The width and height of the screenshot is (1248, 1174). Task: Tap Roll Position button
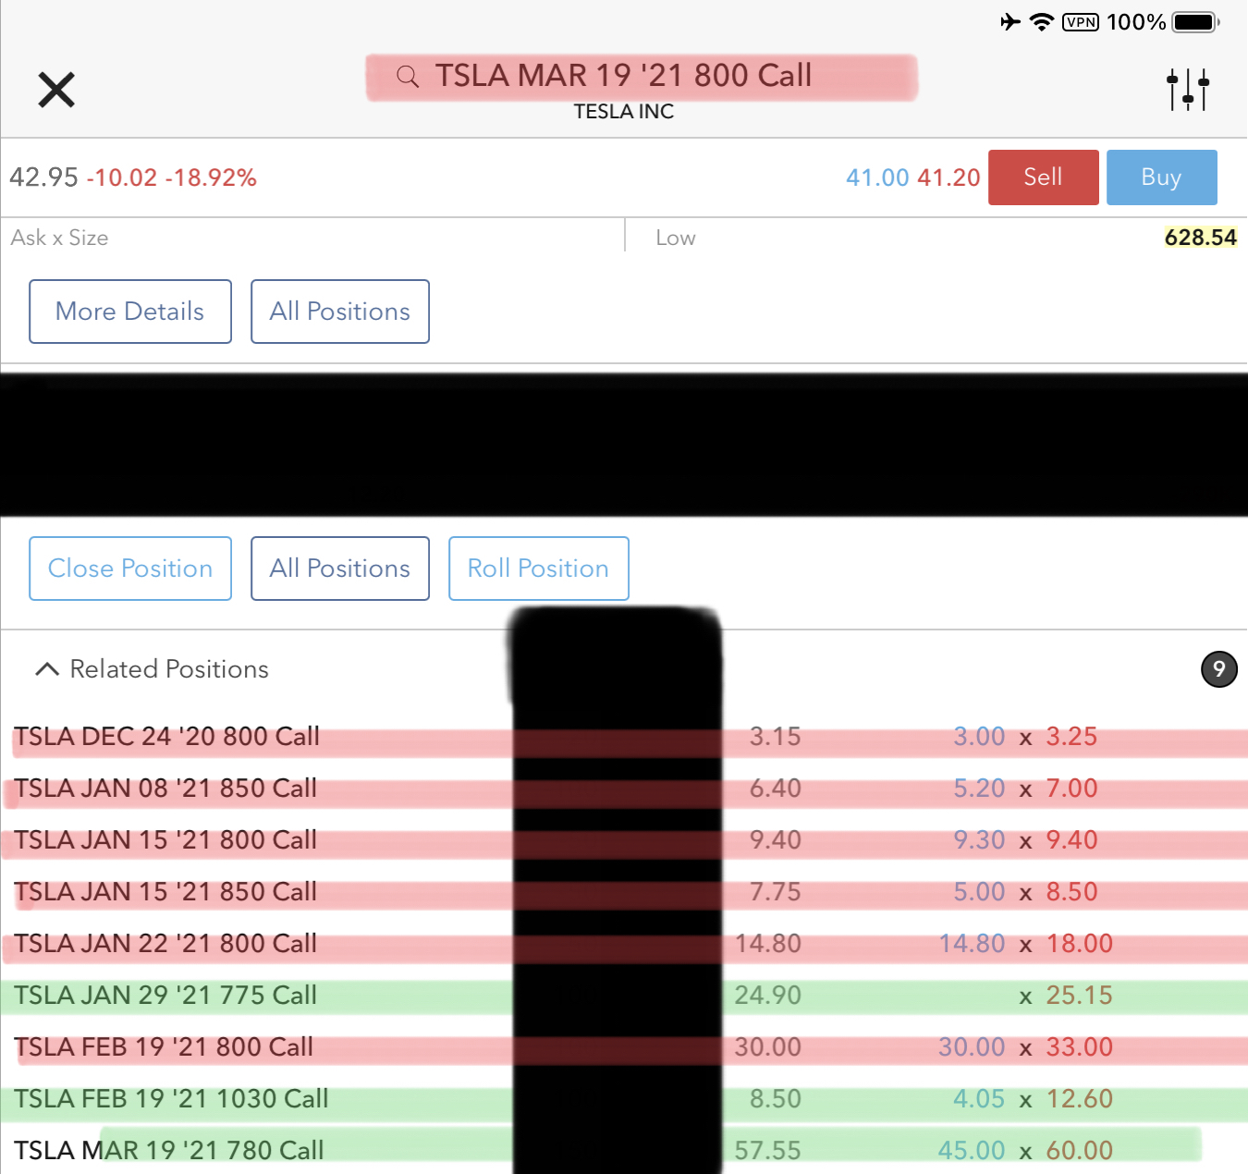click(539, 569)
